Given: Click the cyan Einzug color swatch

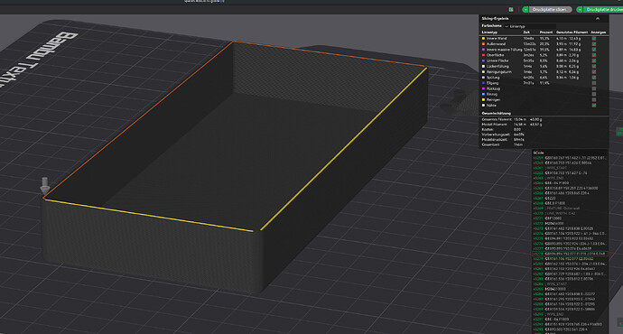Looking at the screenshot, I should pyautogui.click(x=483, y=94).
